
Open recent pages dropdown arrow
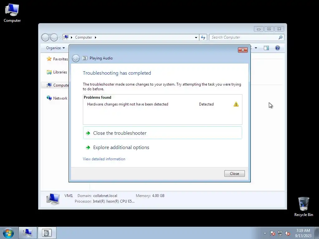point(60,38)
